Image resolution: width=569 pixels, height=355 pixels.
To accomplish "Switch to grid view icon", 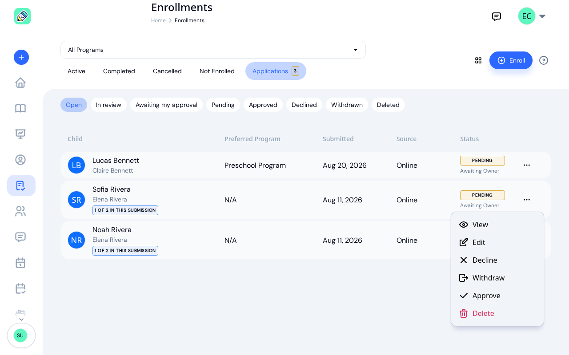I will coord(478,60).
